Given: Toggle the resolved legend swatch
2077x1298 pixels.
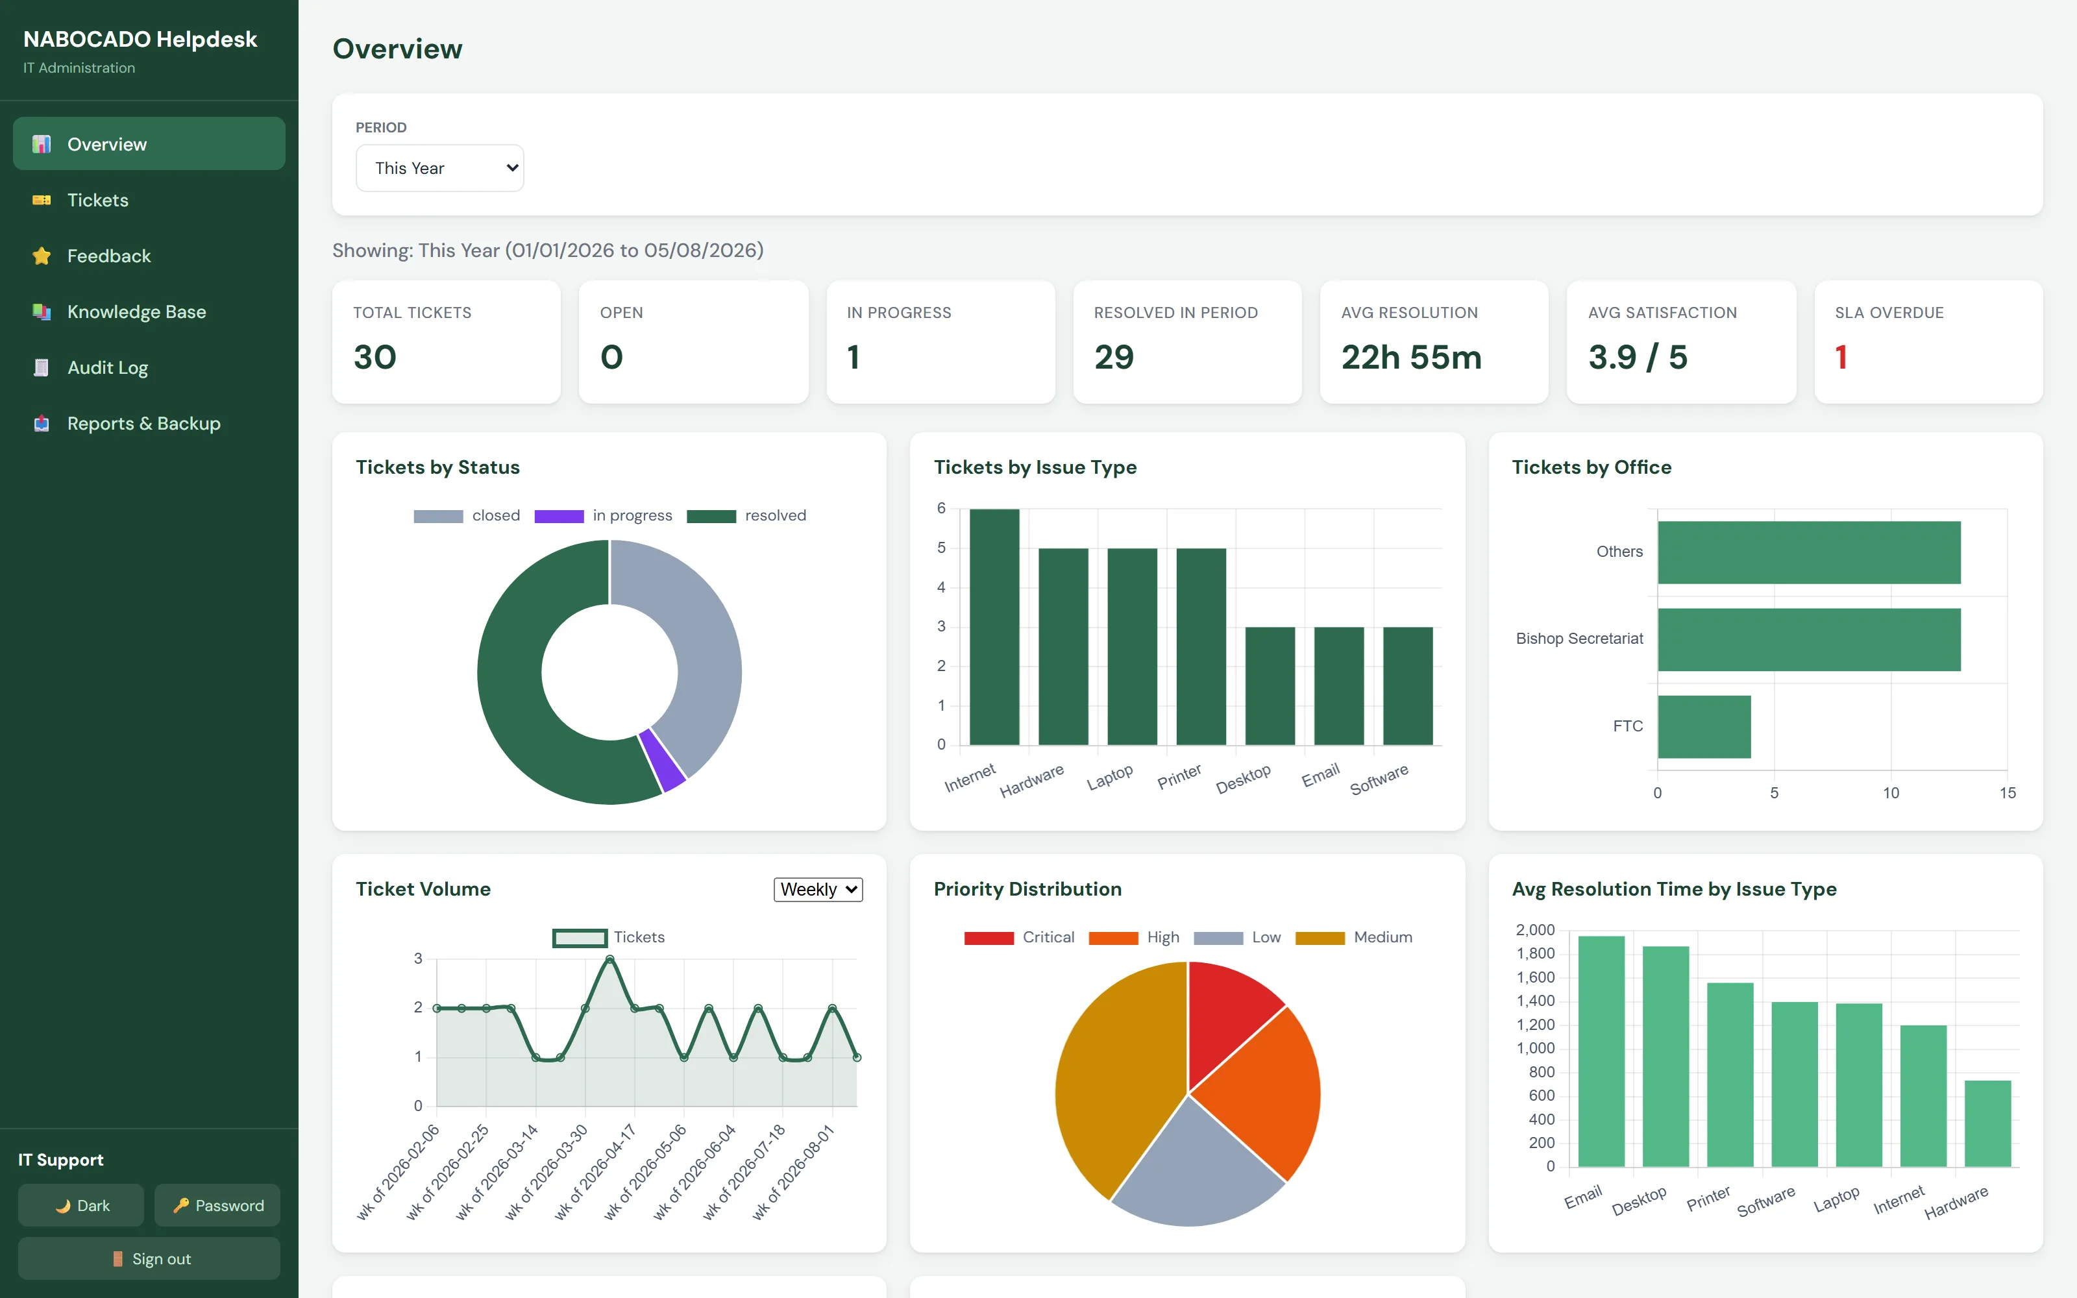Looking at the screenshot, I should [x=711, y=516].
